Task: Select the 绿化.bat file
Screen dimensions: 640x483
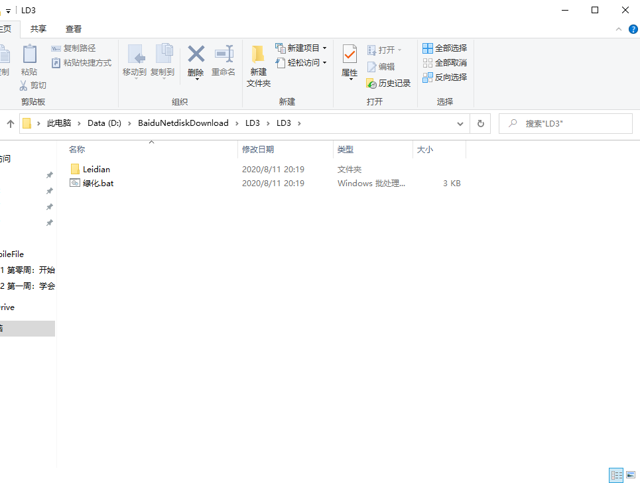Action: (x=98, y=184)
